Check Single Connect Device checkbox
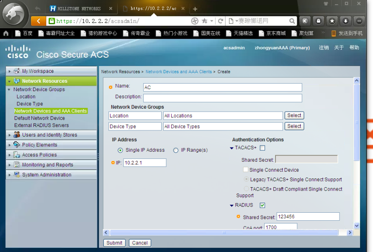 click(x=246, y=170)
